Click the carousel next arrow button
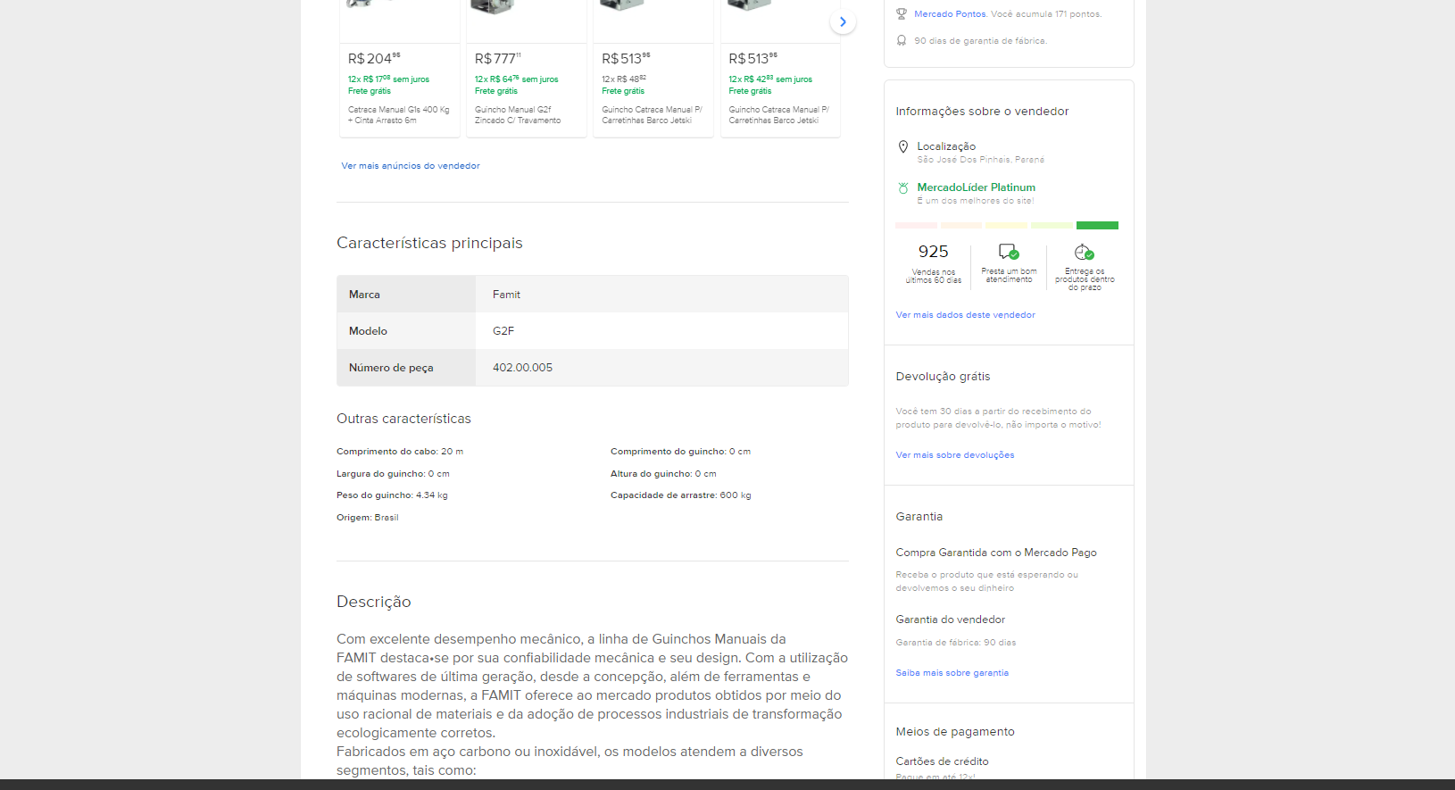The image size is (1455, 790). tap(843, 22)
